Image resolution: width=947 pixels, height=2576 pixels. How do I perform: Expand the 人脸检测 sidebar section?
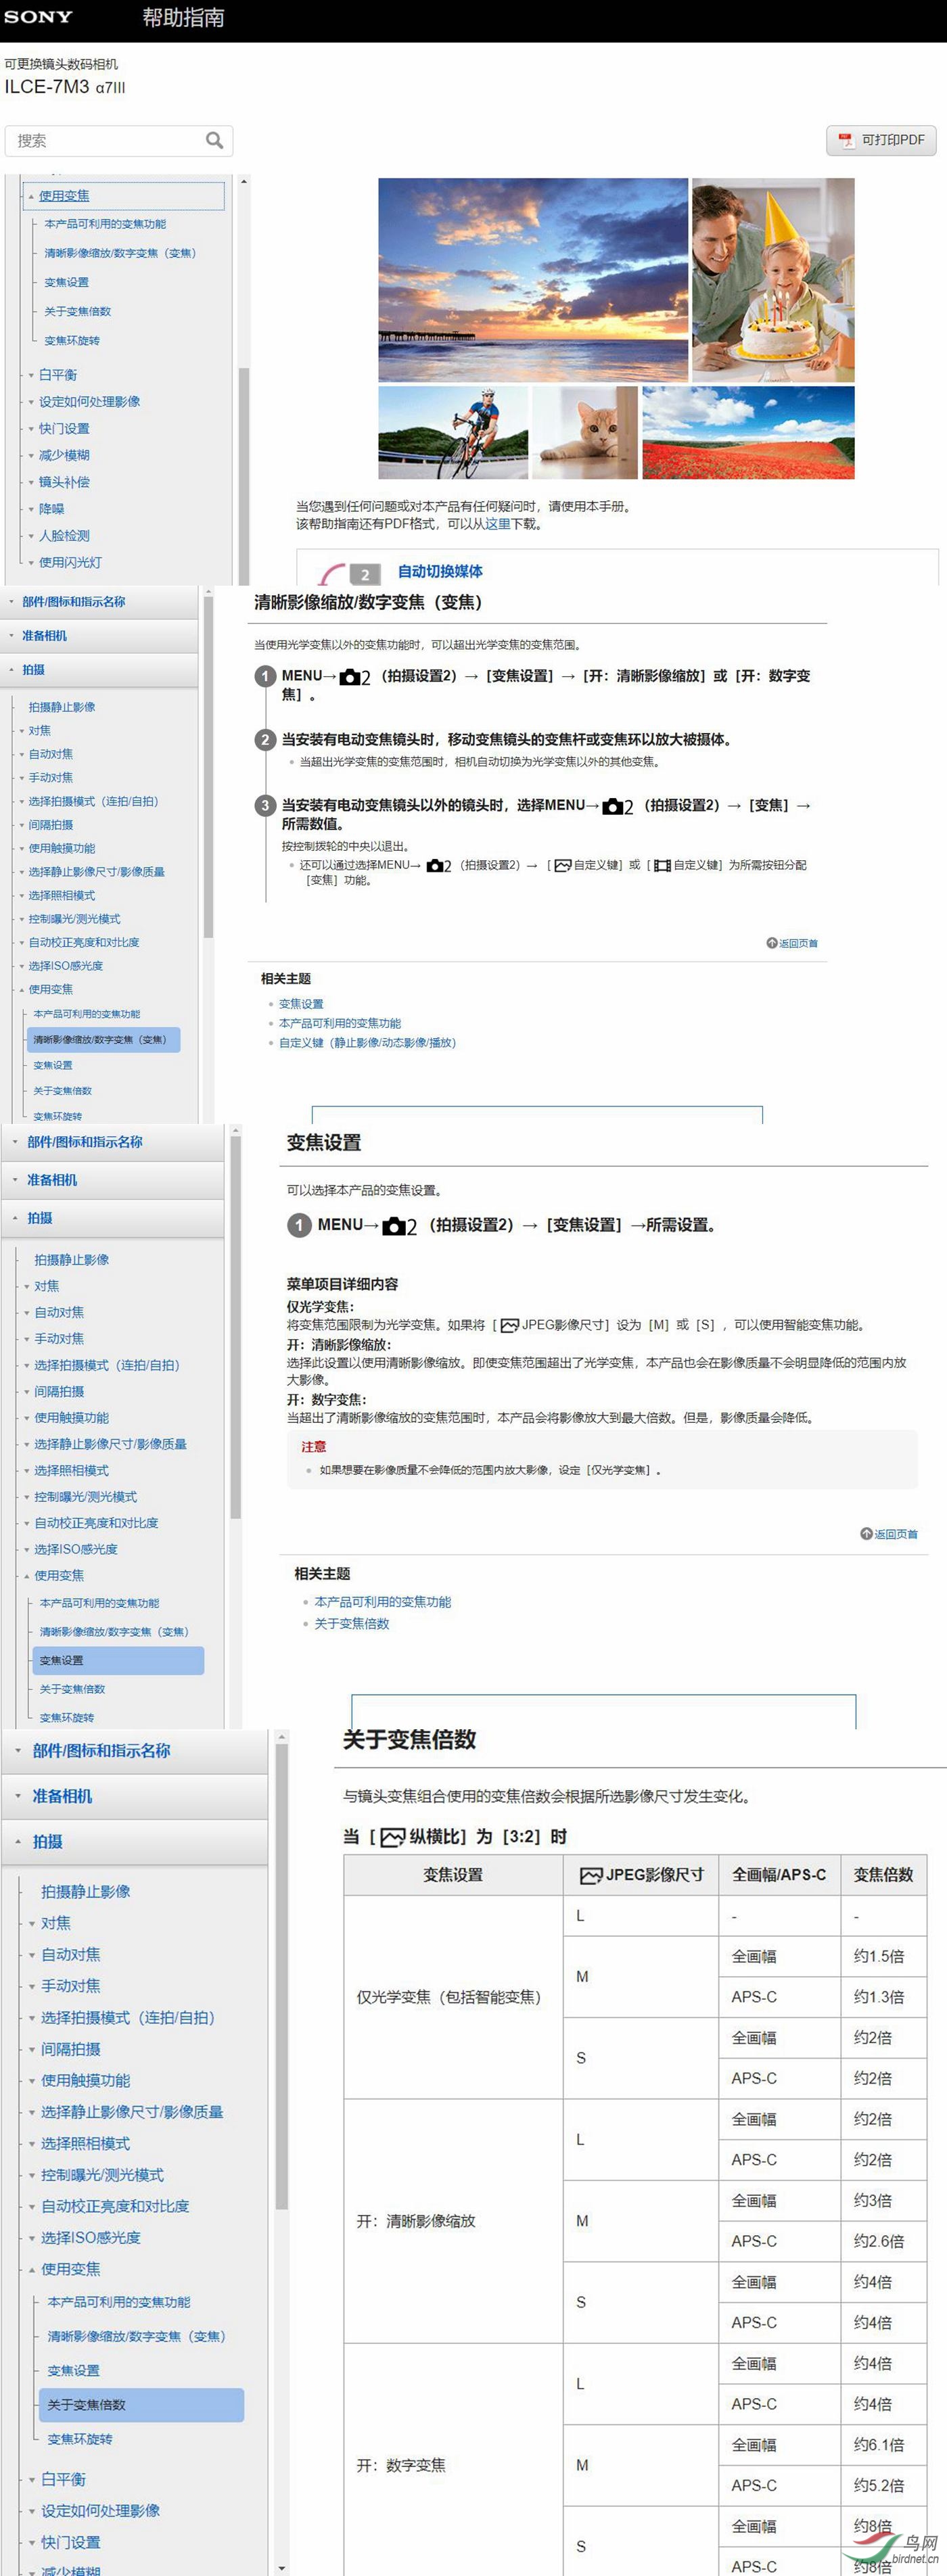64,536
